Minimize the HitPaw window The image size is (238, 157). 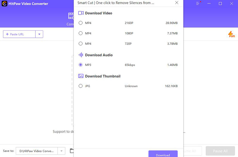point(209,4)
